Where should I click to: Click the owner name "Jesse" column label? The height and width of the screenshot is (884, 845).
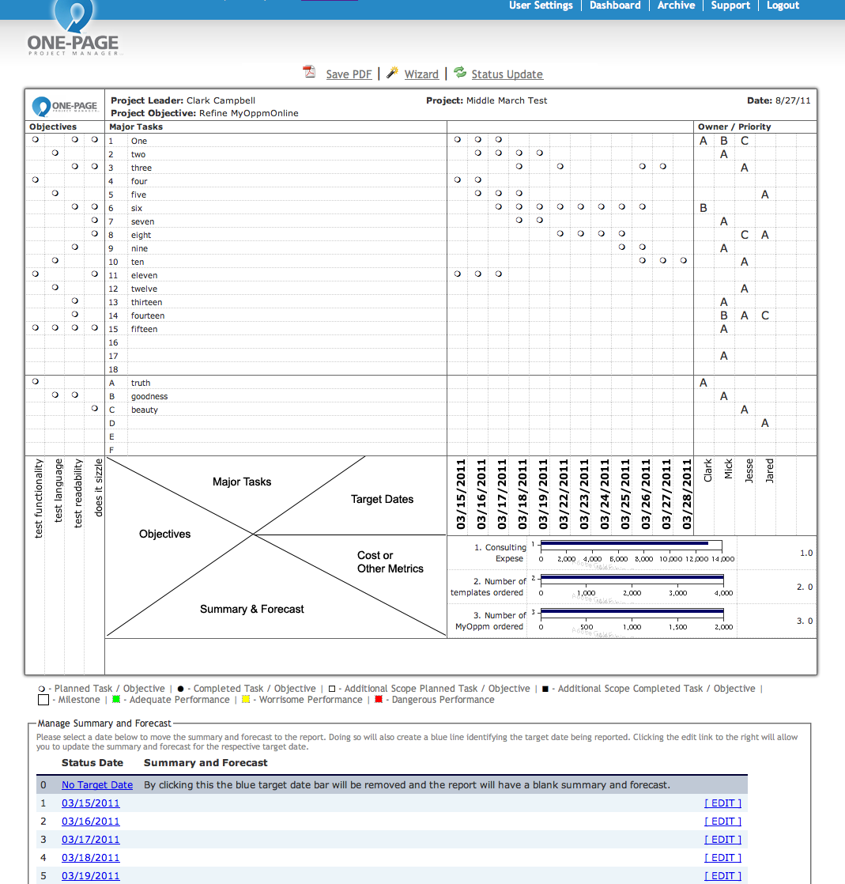[x=749, y=470]
